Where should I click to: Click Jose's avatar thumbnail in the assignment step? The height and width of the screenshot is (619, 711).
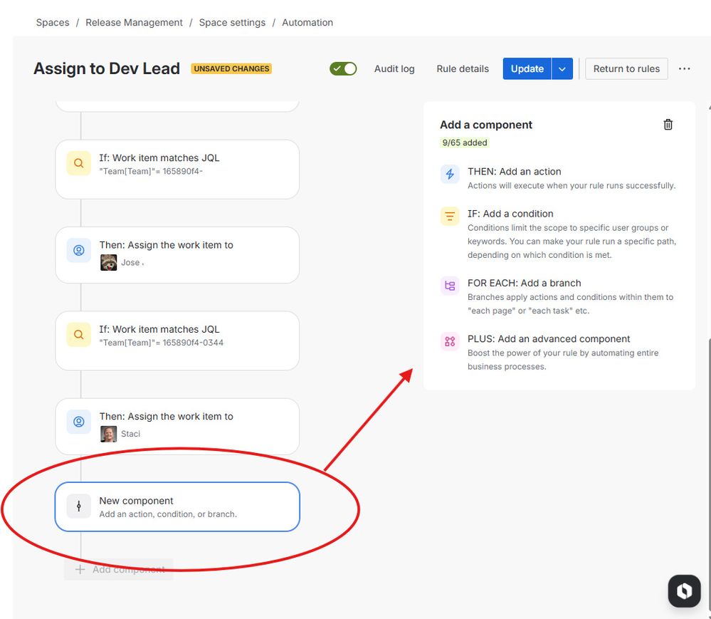coord(108,262)
